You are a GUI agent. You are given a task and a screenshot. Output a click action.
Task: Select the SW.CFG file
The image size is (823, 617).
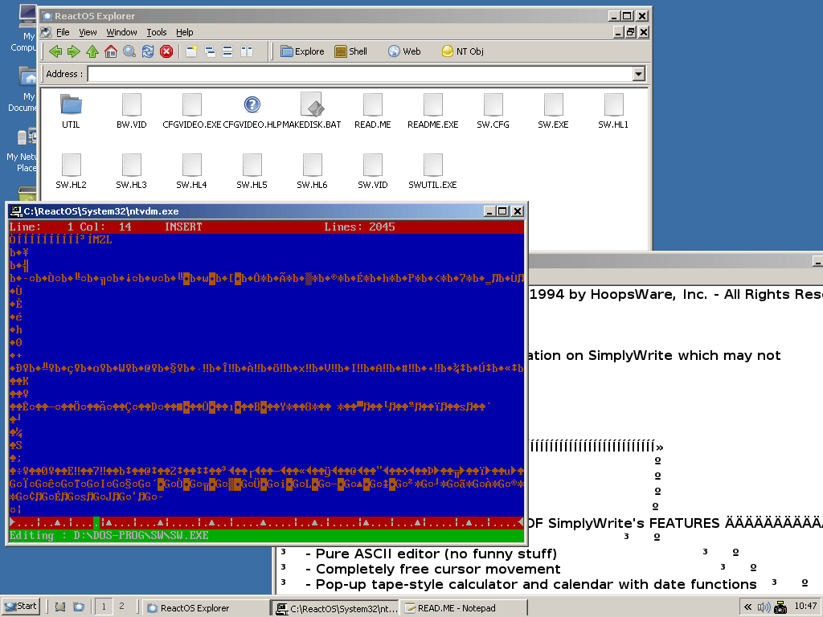point(493,111)
